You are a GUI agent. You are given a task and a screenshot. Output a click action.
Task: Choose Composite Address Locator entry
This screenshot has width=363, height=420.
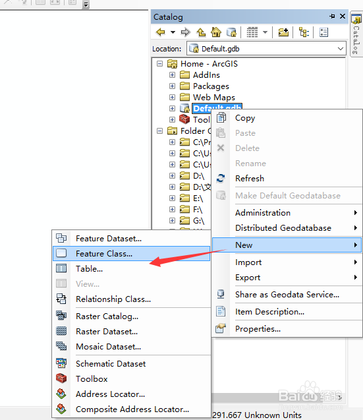click(x=132, y=409)
